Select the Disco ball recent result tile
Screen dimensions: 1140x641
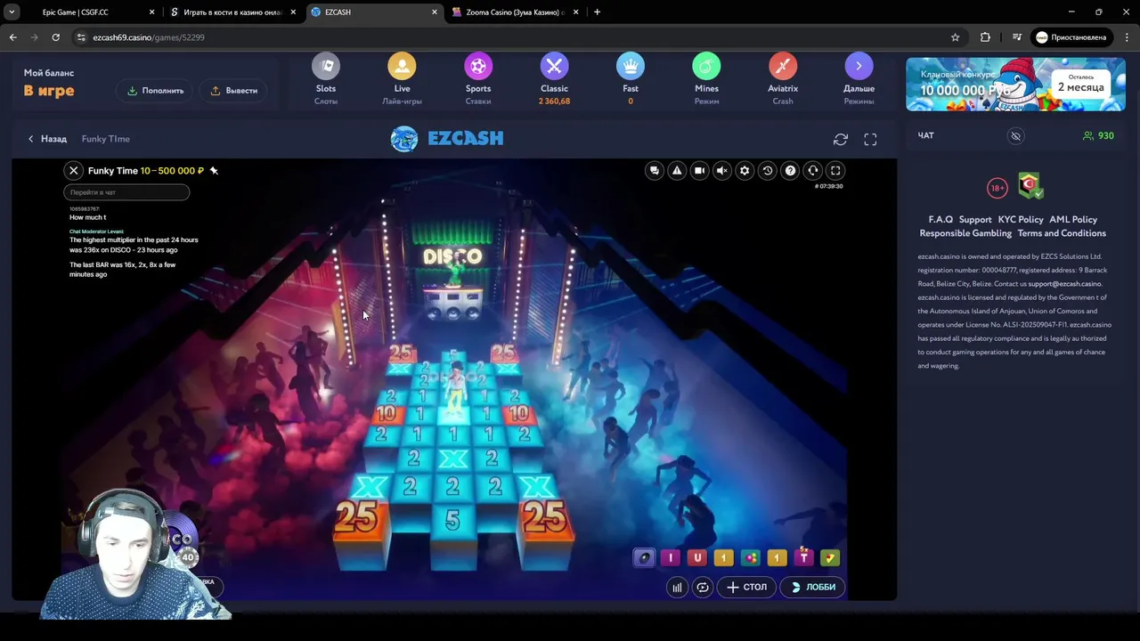(643, 558)
